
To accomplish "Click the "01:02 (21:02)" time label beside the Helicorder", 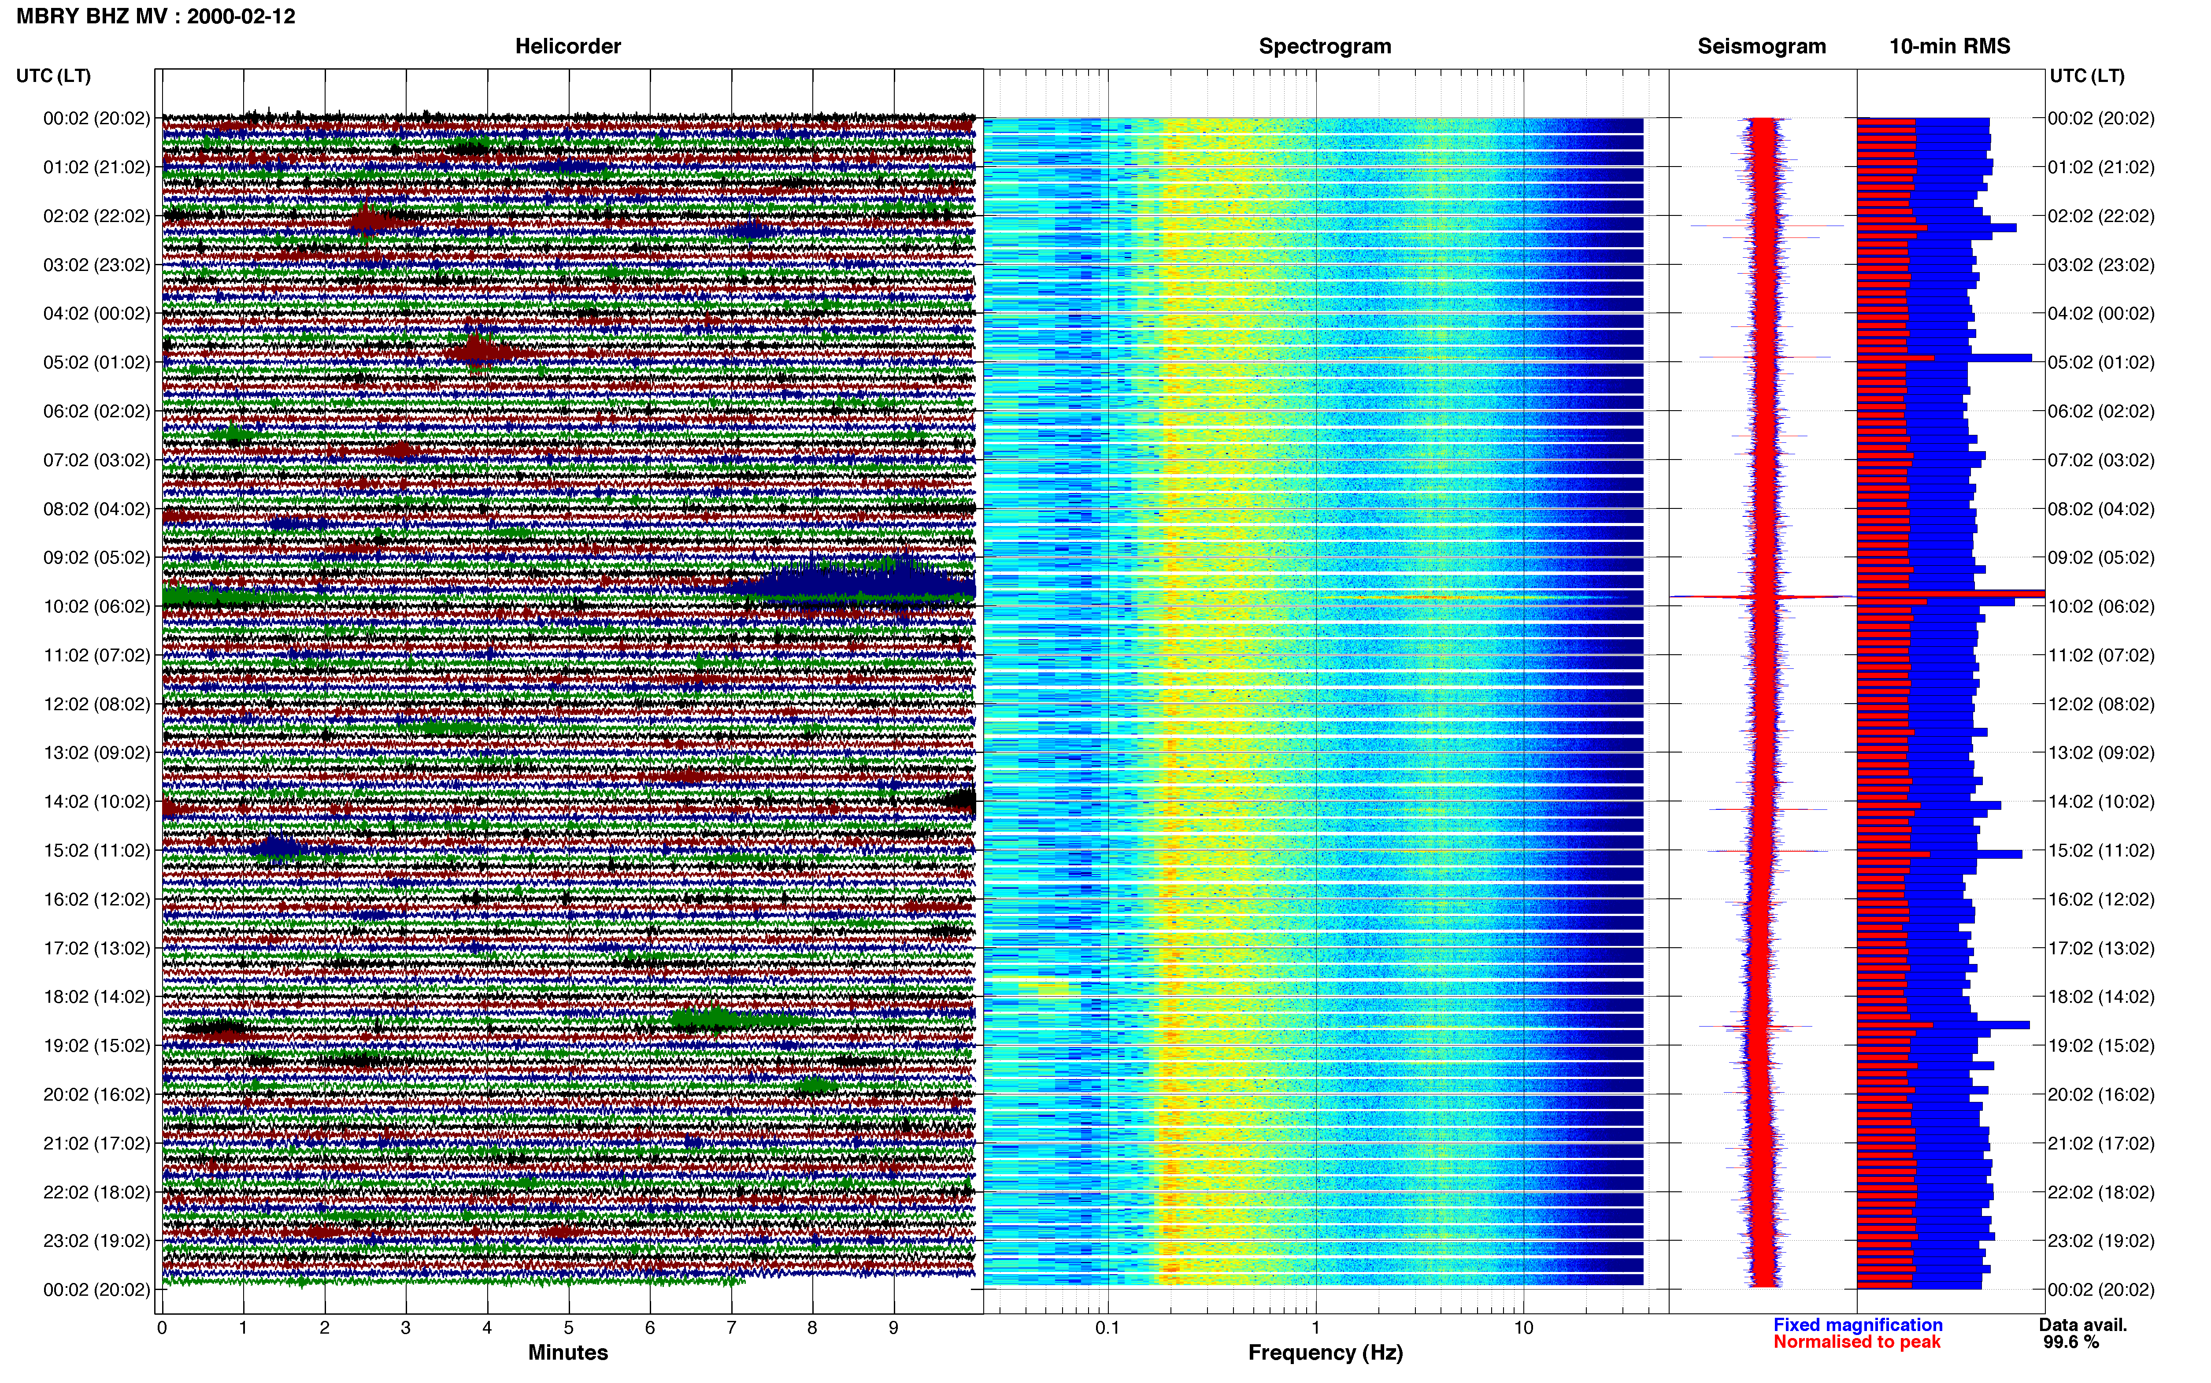I will 96,167.
